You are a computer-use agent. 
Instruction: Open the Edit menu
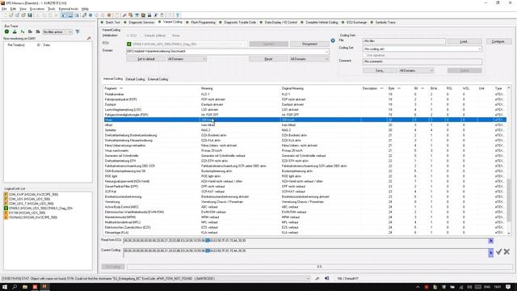[x=13, y=9]
